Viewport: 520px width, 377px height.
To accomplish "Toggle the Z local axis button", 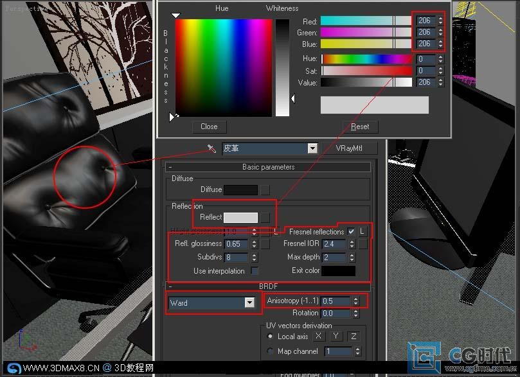I will tap(354, 337).
